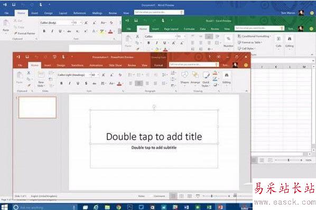316x210 pixels.
Task: Open the Arrange menu in PowerPoint
Action: tap(195, 79)
